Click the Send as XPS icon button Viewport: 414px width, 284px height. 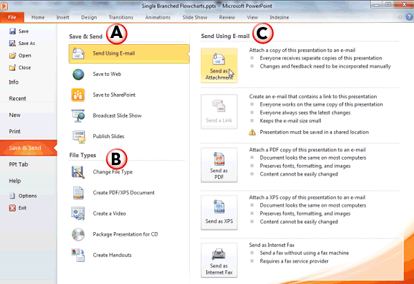pyautogui.click(x=219, y=214)
